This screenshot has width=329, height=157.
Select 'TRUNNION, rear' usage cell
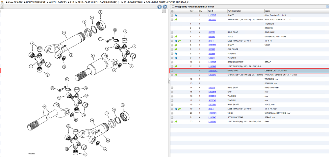(x=272, y=79)
